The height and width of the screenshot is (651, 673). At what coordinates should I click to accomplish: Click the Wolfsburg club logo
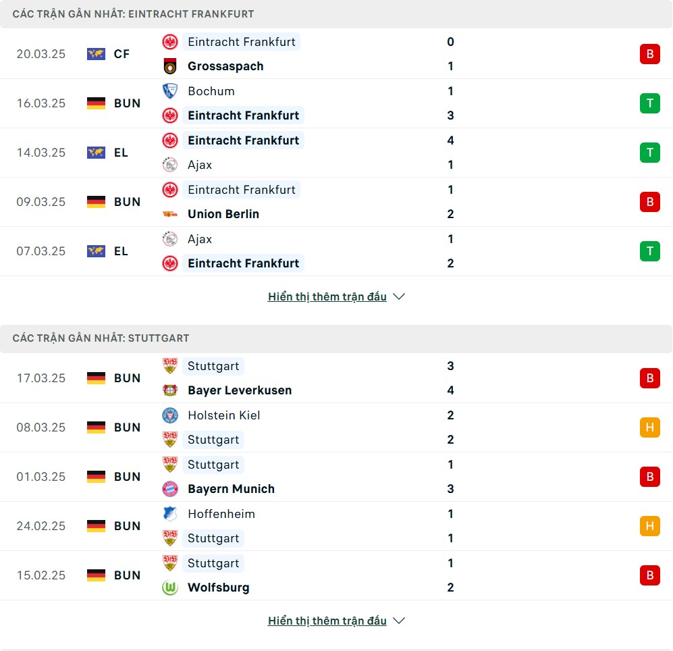[170, 588]
